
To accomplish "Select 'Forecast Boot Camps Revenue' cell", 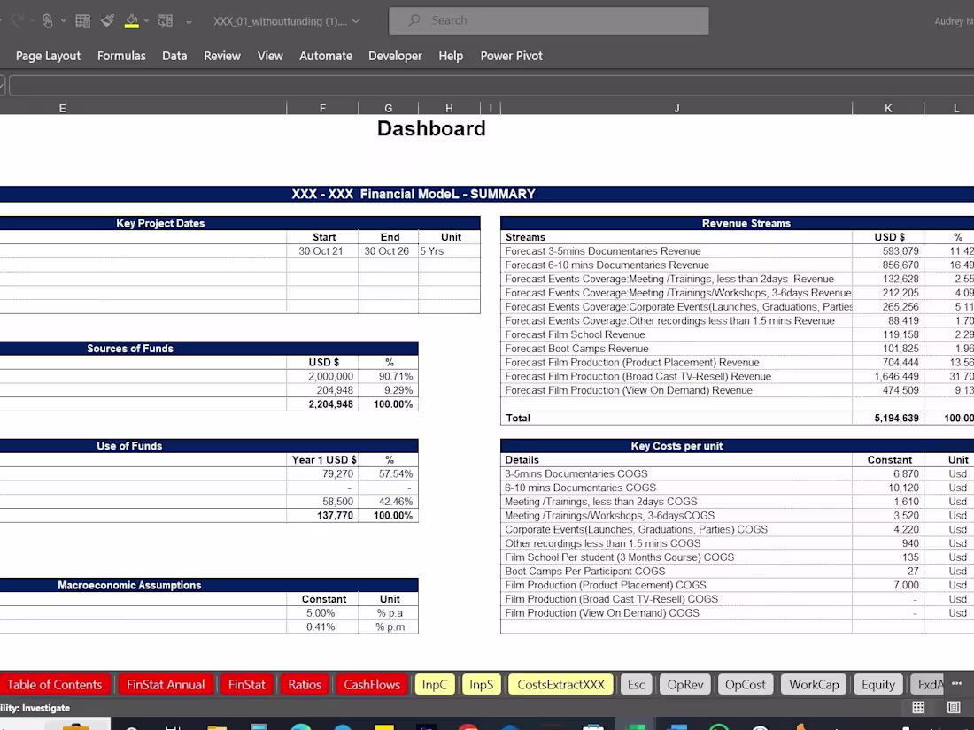I will click(676, 349).
